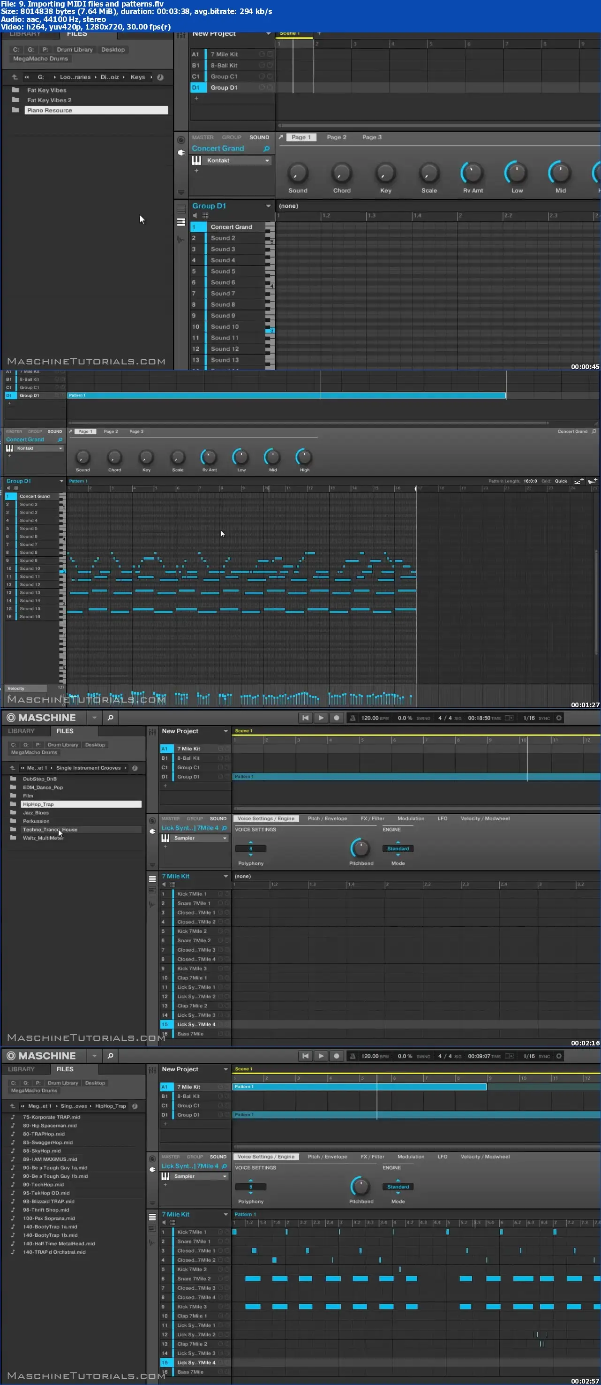Select Page 2 tab in 00:00:45 frame

coord(337,137)
